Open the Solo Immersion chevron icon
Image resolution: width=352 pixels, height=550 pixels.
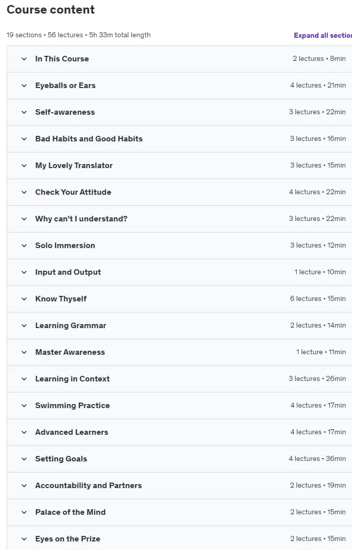pyautogui.click(x=24, y=246)
